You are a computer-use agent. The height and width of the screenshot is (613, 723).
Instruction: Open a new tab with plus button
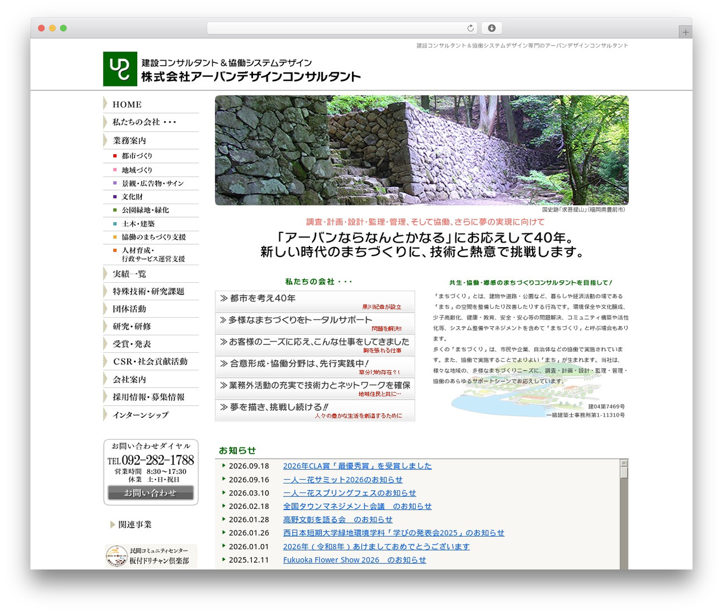[x=685, y=32]
